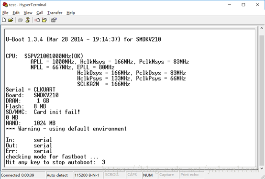Click the 'NAND: 1024 MB' line
265x179 pixels.
[31, 123]
